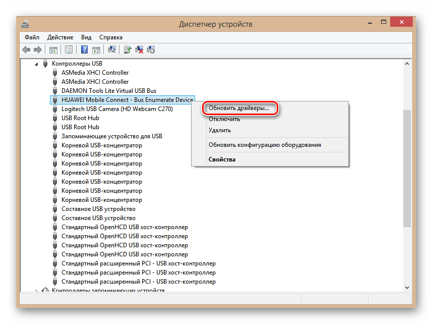Open Properties using the toolbar icon
The width and height of the screenshot is (432, 324).
click(69, 49)
